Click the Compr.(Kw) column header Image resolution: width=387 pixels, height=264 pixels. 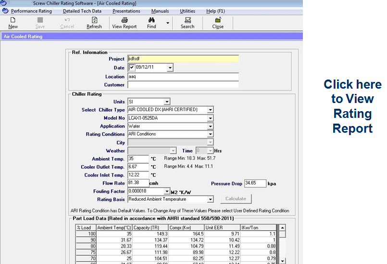(187, 228)
